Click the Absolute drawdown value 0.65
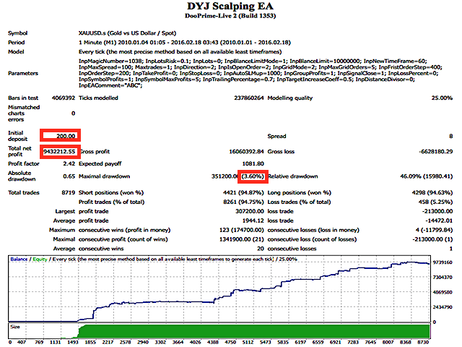 [x=69, y=176]
